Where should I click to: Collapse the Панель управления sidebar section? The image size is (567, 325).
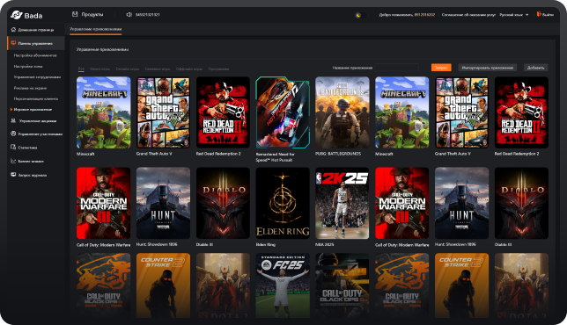pyautogui.click(x=35, y=43)
